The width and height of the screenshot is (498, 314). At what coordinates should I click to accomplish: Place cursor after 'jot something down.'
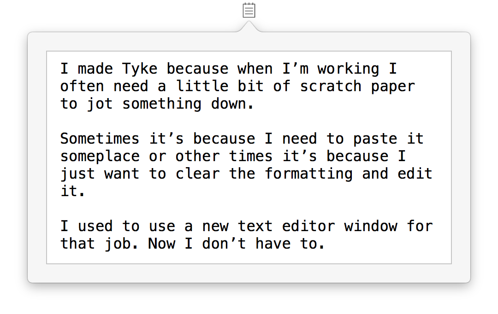click(x=254, y=104)
